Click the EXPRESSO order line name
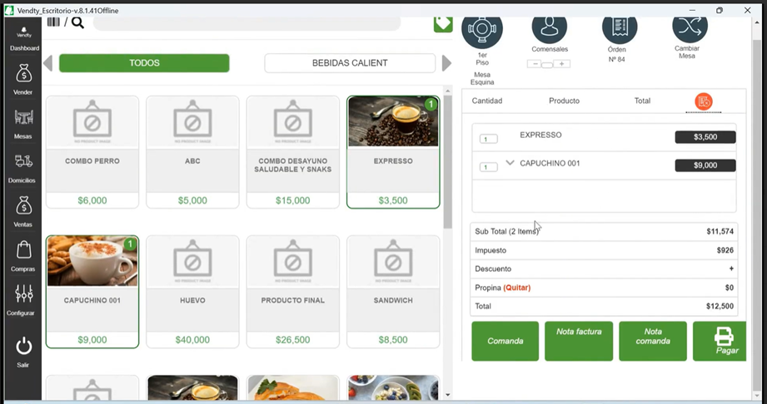The height and width of the screenshot is (404, 767). tap(540, 135)
